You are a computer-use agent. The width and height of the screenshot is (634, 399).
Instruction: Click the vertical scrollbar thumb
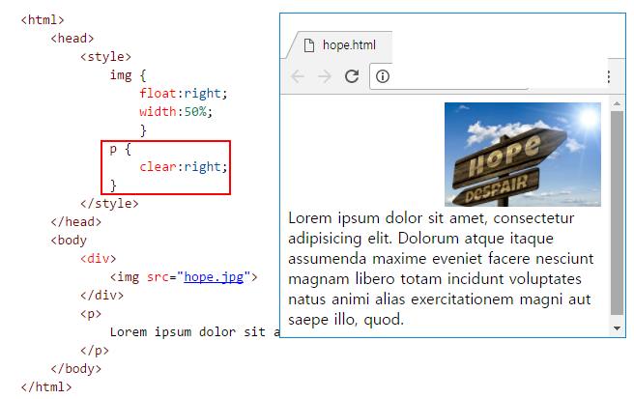coord(617,213)
